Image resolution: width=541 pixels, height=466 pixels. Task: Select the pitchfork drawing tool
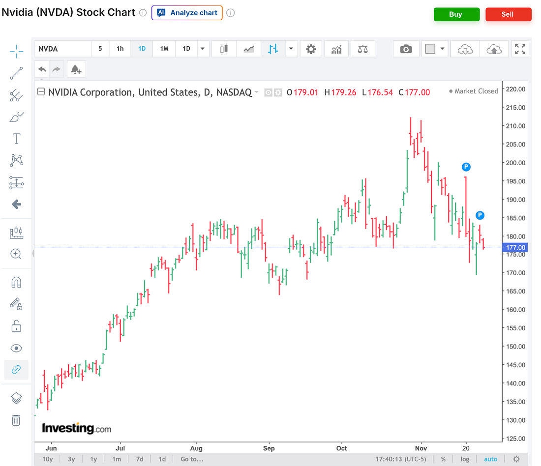[x=16, y=95]
